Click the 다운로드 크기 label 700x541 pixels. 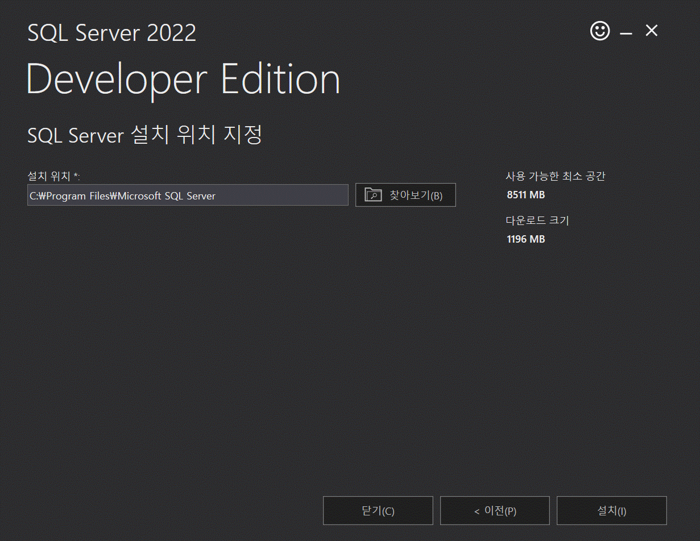[537, 220]
